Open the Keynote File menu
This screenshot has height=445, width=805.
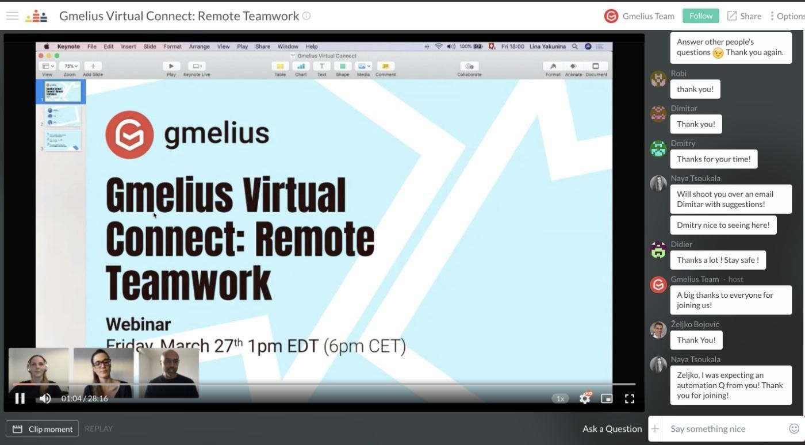92,47
